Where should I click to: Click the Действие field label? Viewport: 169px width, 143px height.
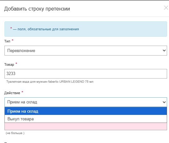(x=12, y=93)
